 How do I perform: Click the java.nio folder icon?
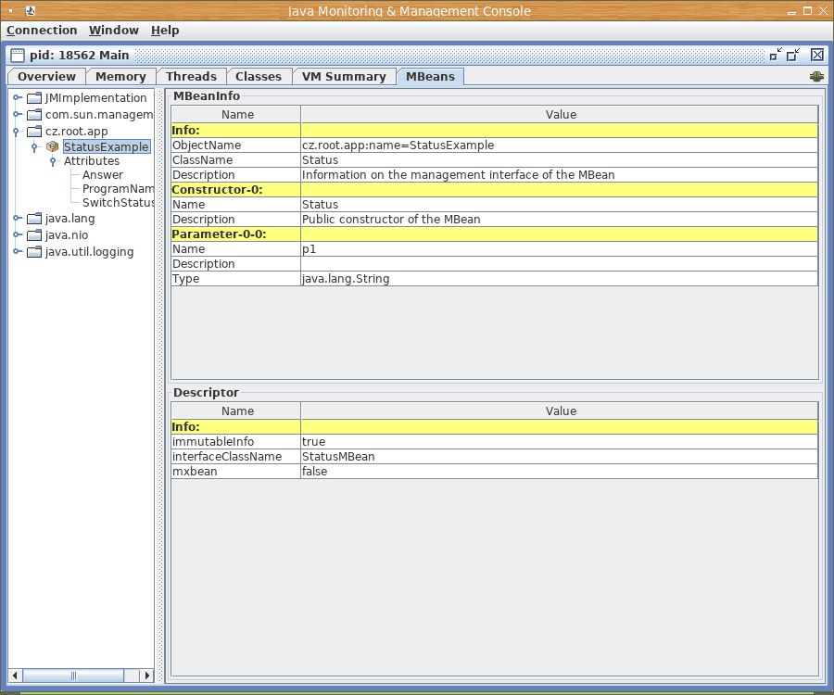click(x=34, y=235)
